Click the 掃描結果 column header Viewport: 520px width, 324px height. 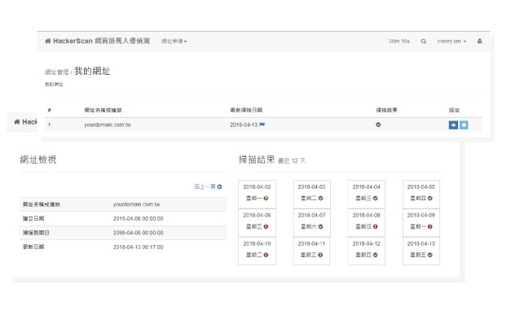tap(386, 110)
